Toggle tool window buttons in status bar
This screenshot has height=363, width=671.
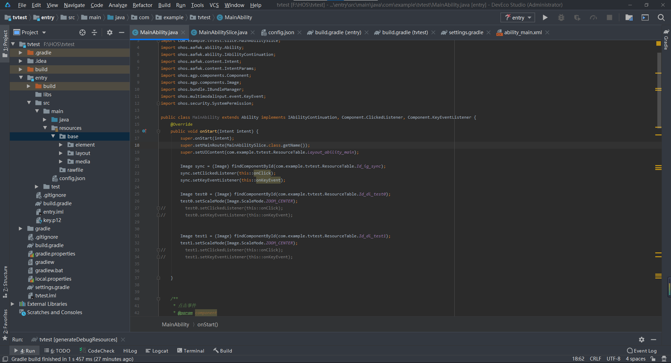pyautogui.click(x=5, y=359)
